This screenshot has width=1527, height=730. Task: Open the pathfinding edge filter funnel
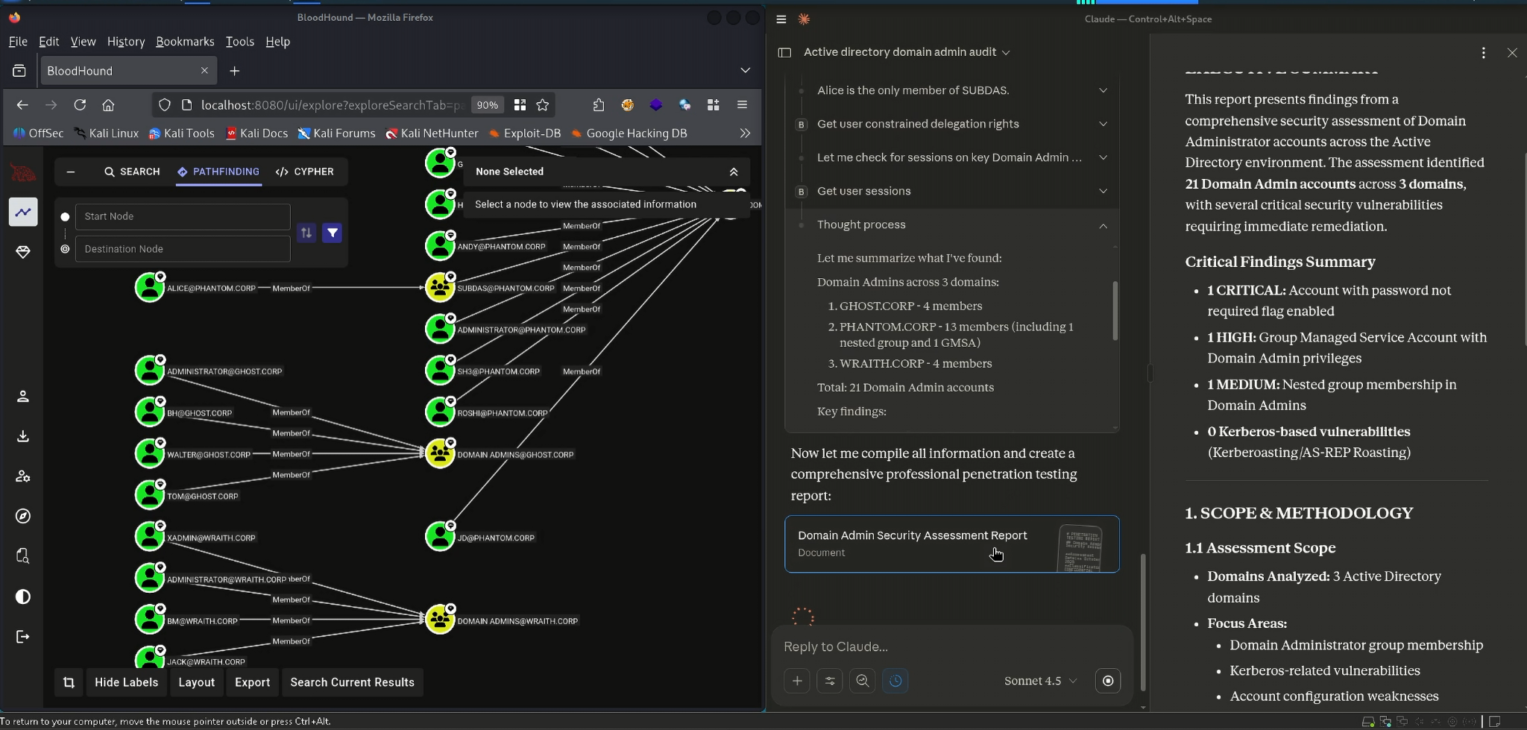pos(333,233)
